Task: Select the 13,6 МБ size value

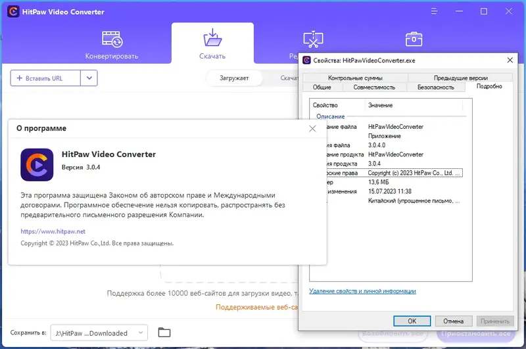Action: (x=379, y=182)
